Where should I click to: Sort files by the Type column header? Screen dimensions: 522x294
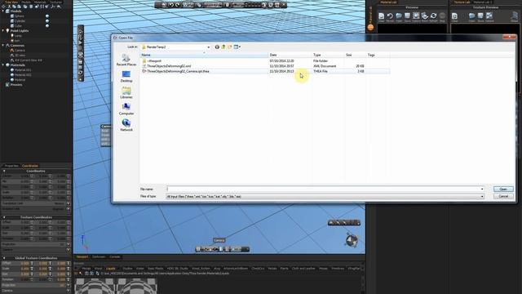328,55
